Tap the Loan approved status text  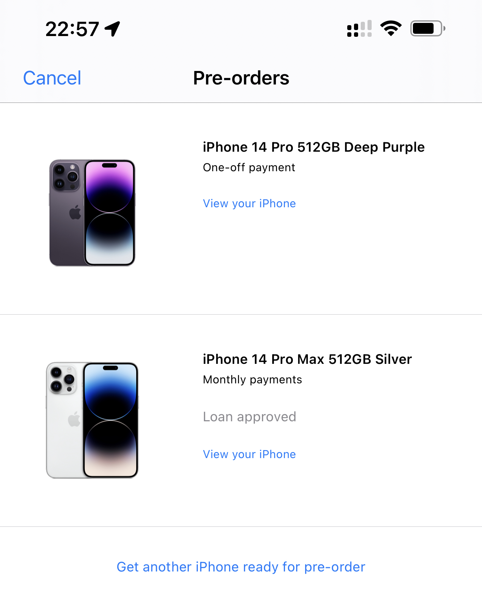pos(250,417)
